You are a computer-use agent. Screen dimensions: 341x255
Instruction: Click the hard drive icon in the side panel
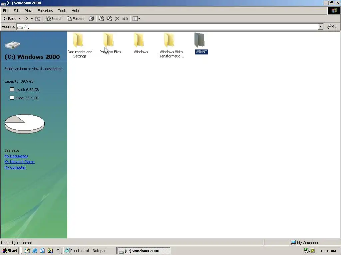pyautogui.click(x=12, y=45)
